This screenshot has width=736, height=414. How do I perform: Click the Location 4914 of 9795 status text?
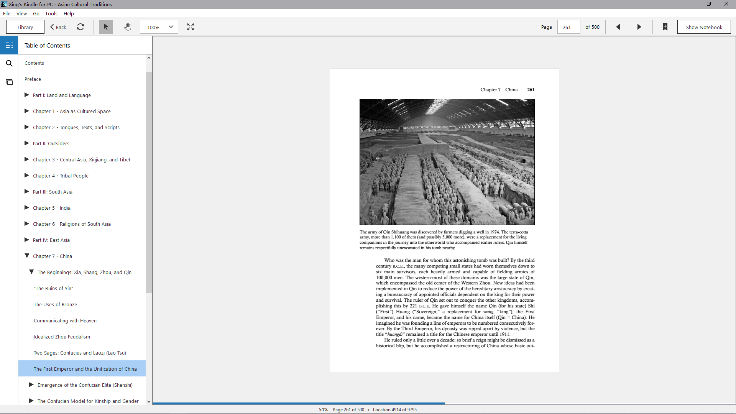pos(395,409)
